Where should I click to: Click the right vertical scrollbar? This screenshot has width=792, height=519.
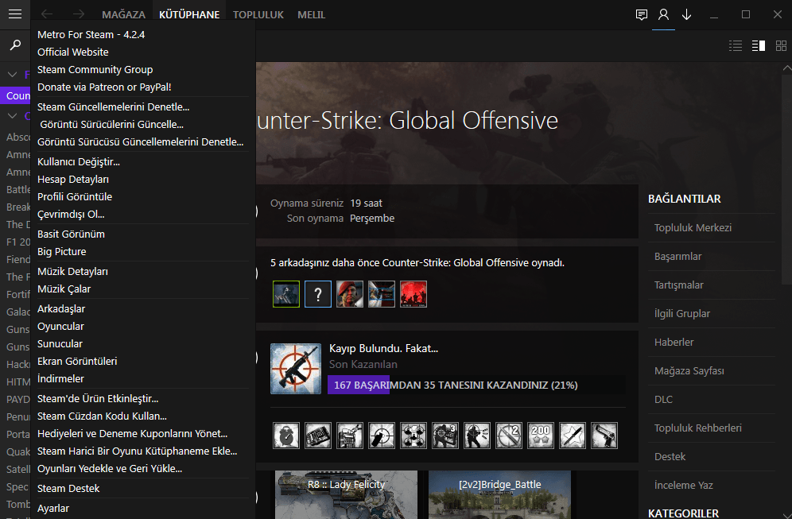786,180
